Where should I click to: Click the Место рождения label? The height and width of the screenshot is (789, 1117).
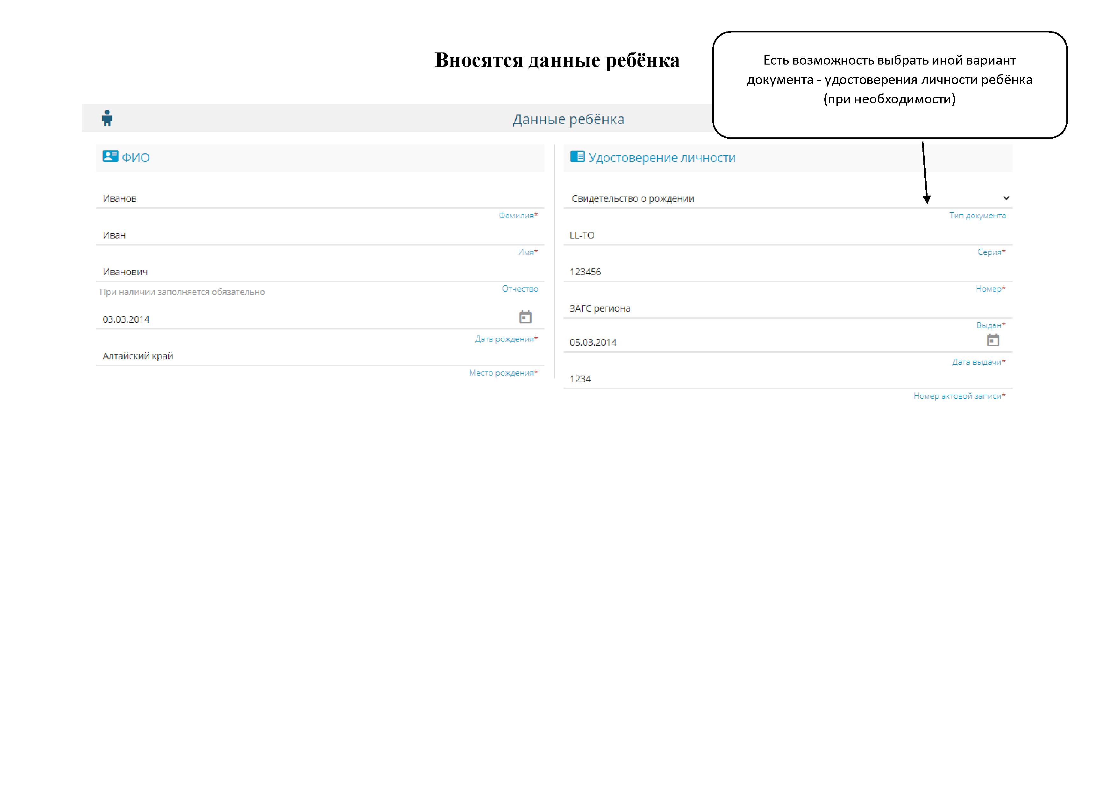503,373
